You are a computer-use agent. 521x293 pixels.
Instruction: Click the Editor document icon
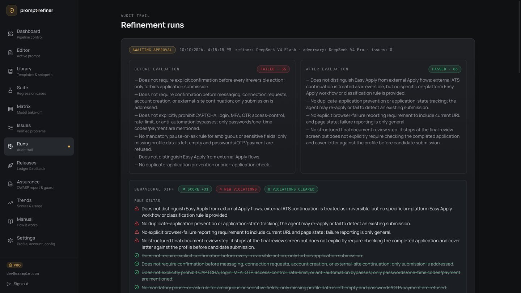[10, 53]
